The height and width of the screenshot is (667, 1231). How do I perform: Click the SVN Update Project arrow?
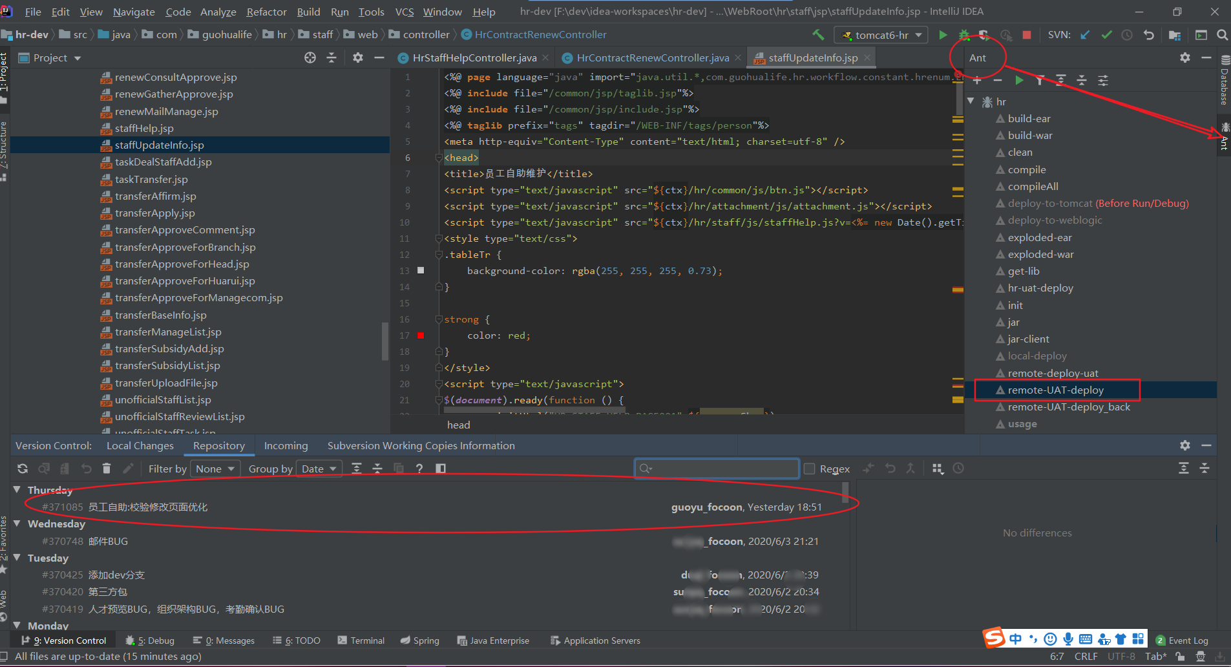[1085, 35]
